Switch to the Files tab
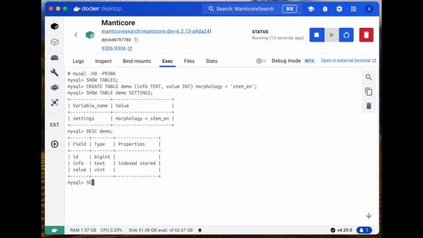Viewport: 423px width, 238px height. pos(189,61)
